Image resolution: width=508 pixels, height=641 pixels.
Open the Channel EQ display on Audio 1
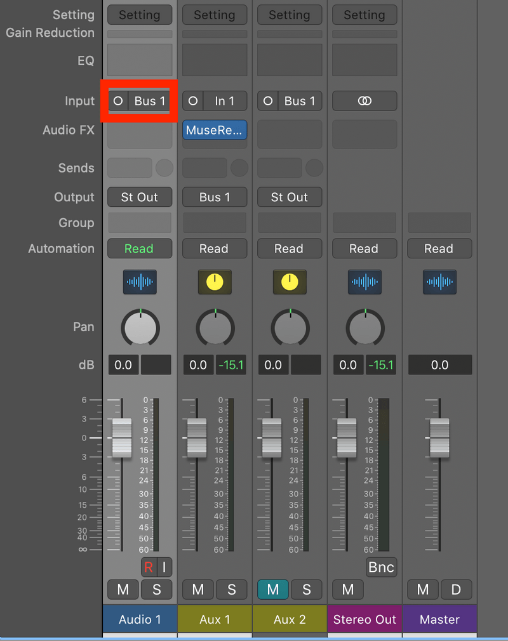[x=140, y=60]
